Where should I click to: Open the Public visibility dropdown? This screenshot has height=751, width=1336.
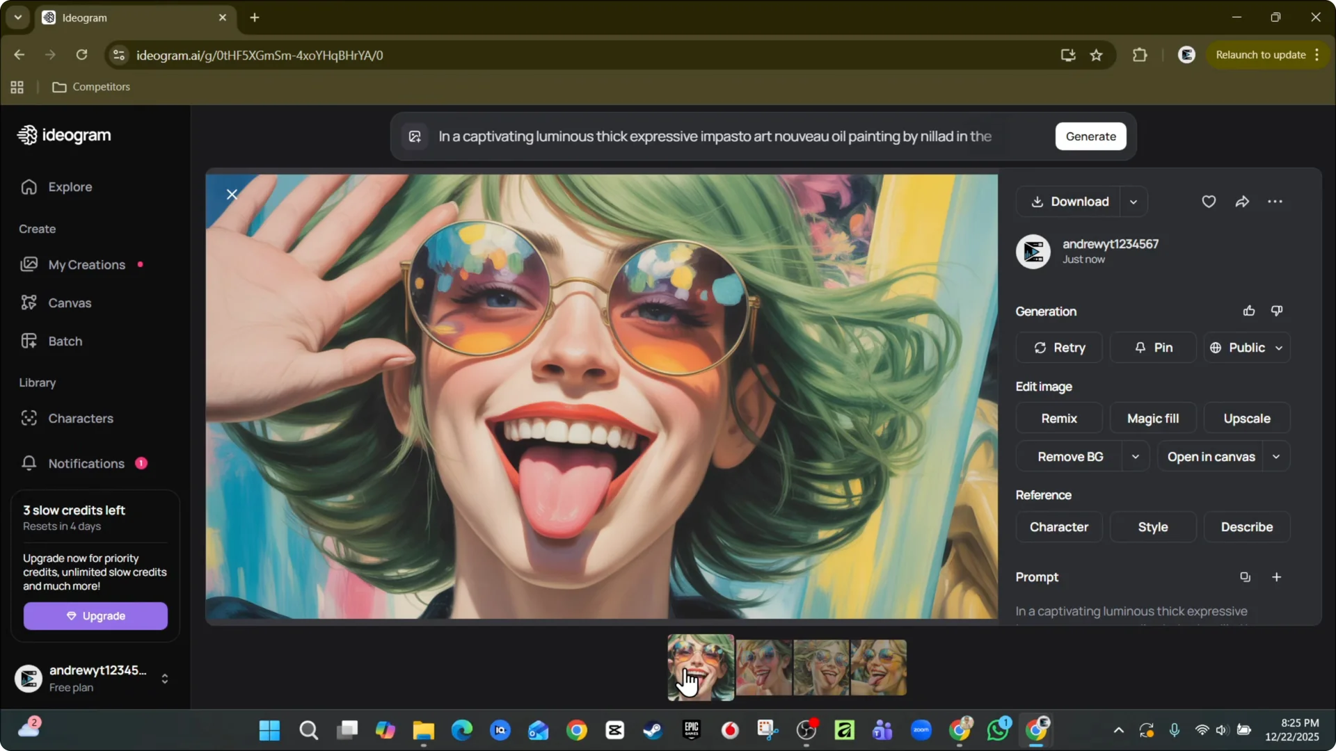tap(1247, 348)
